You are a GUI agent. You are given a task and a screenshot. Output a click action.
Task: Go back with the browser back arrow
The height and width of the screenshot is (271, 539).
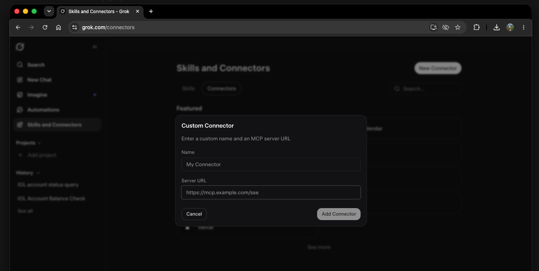pos(18,27)
